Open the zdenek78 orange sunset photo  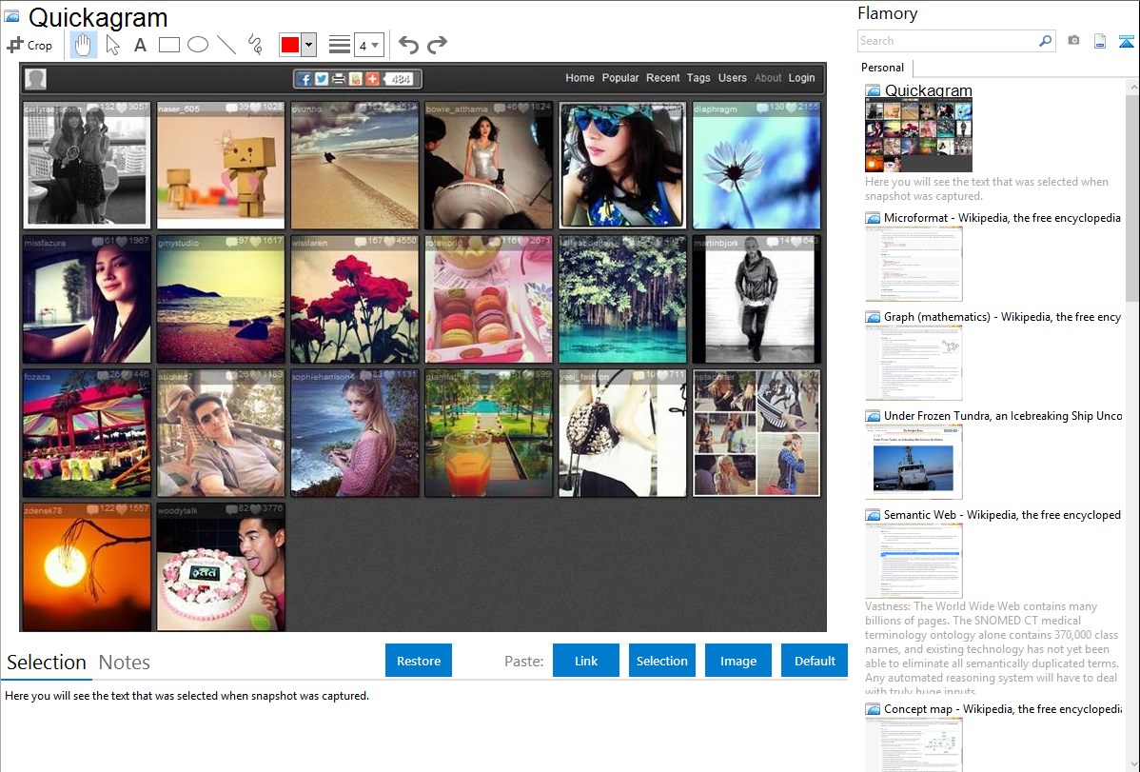(88, 566)
